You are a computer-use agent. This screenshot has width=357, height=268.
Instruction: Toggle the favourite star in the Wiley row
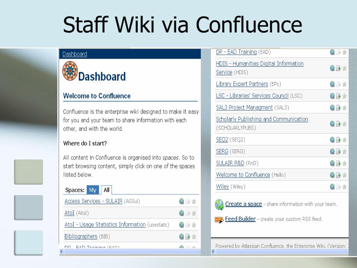(344, 187)
